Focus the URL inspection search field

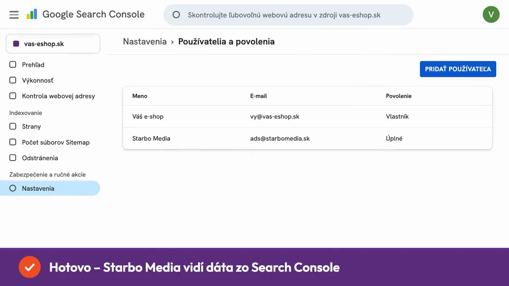coord(288,15)
